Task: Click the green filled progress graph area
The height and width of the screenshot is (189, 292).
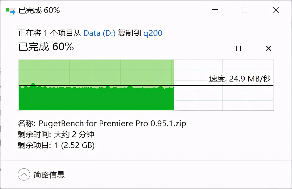Action: (x=96, y=99)
